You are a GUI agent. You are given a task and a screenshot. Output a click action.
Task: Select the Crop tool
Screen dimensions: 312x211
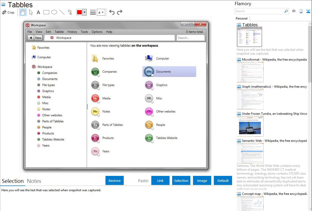(8, 12)
